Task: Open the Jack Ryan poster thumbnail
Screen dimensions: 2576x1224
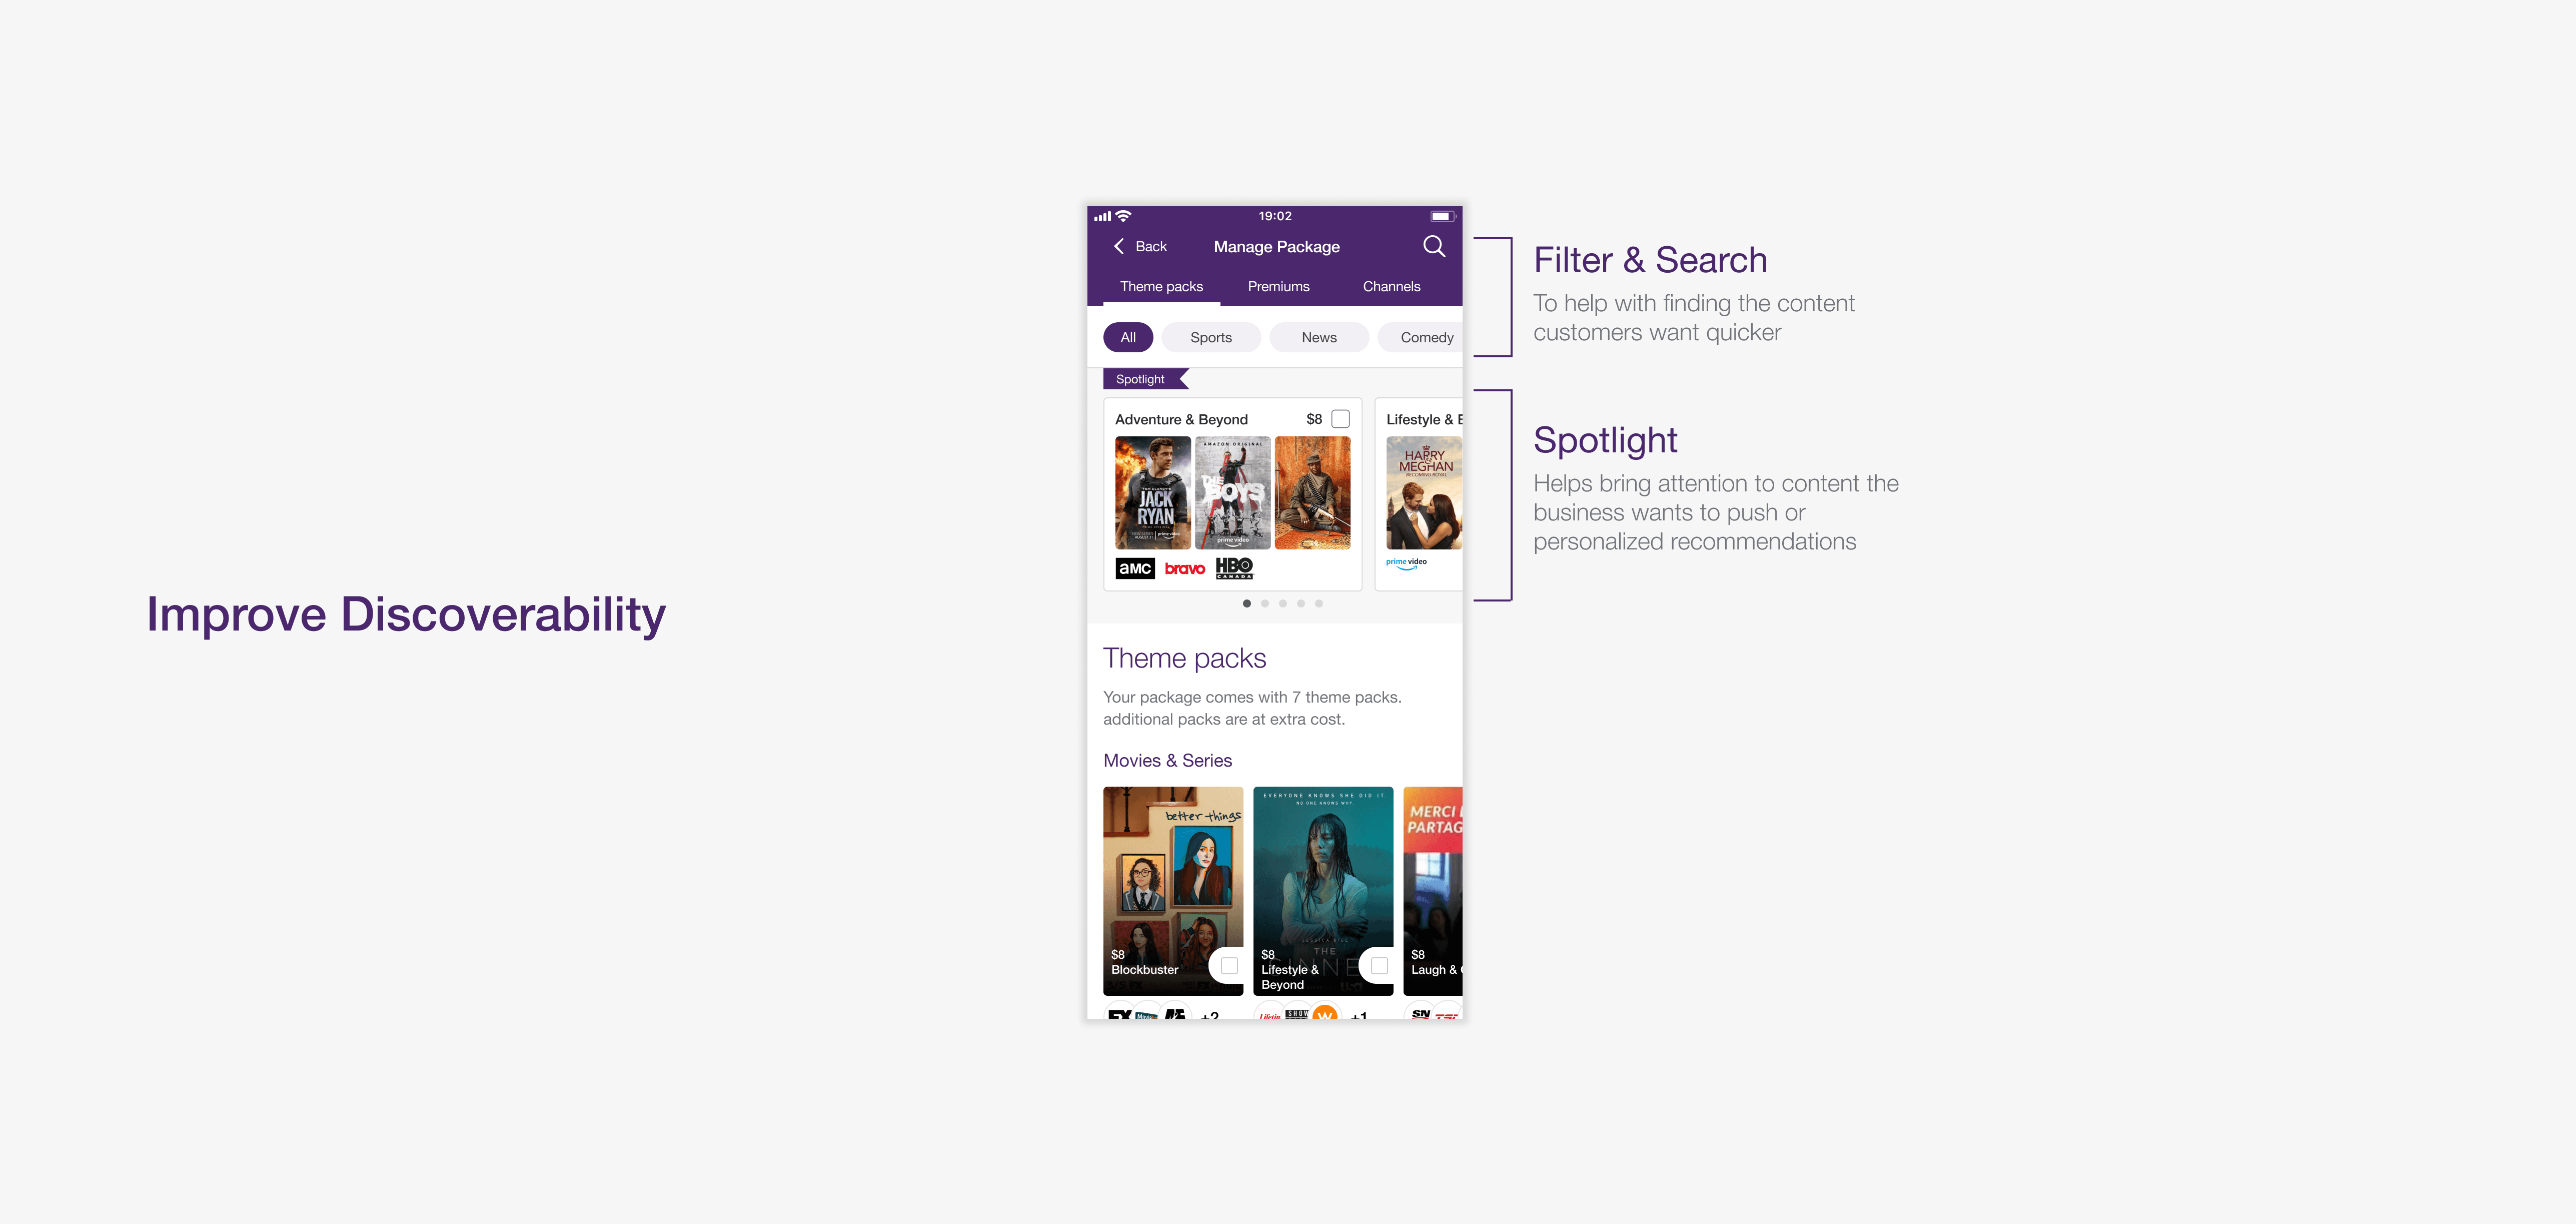Action: [x=1152, y=492]
